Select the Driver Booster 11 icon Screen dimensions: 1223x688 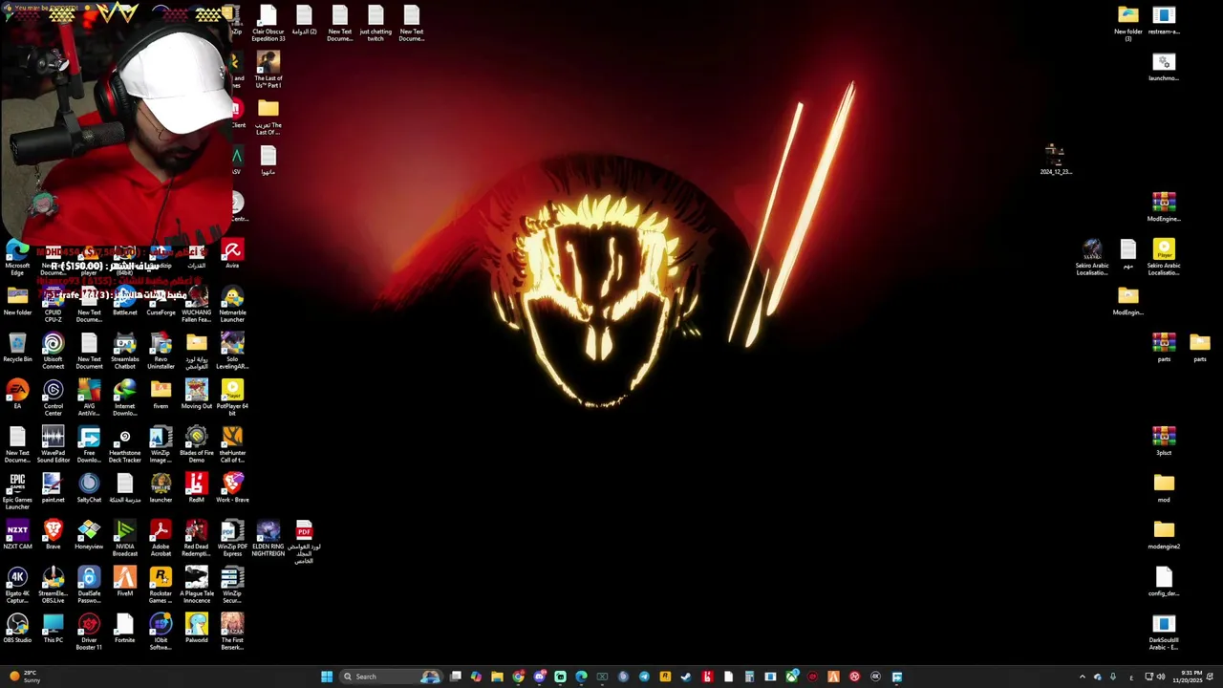pos(89,632)
